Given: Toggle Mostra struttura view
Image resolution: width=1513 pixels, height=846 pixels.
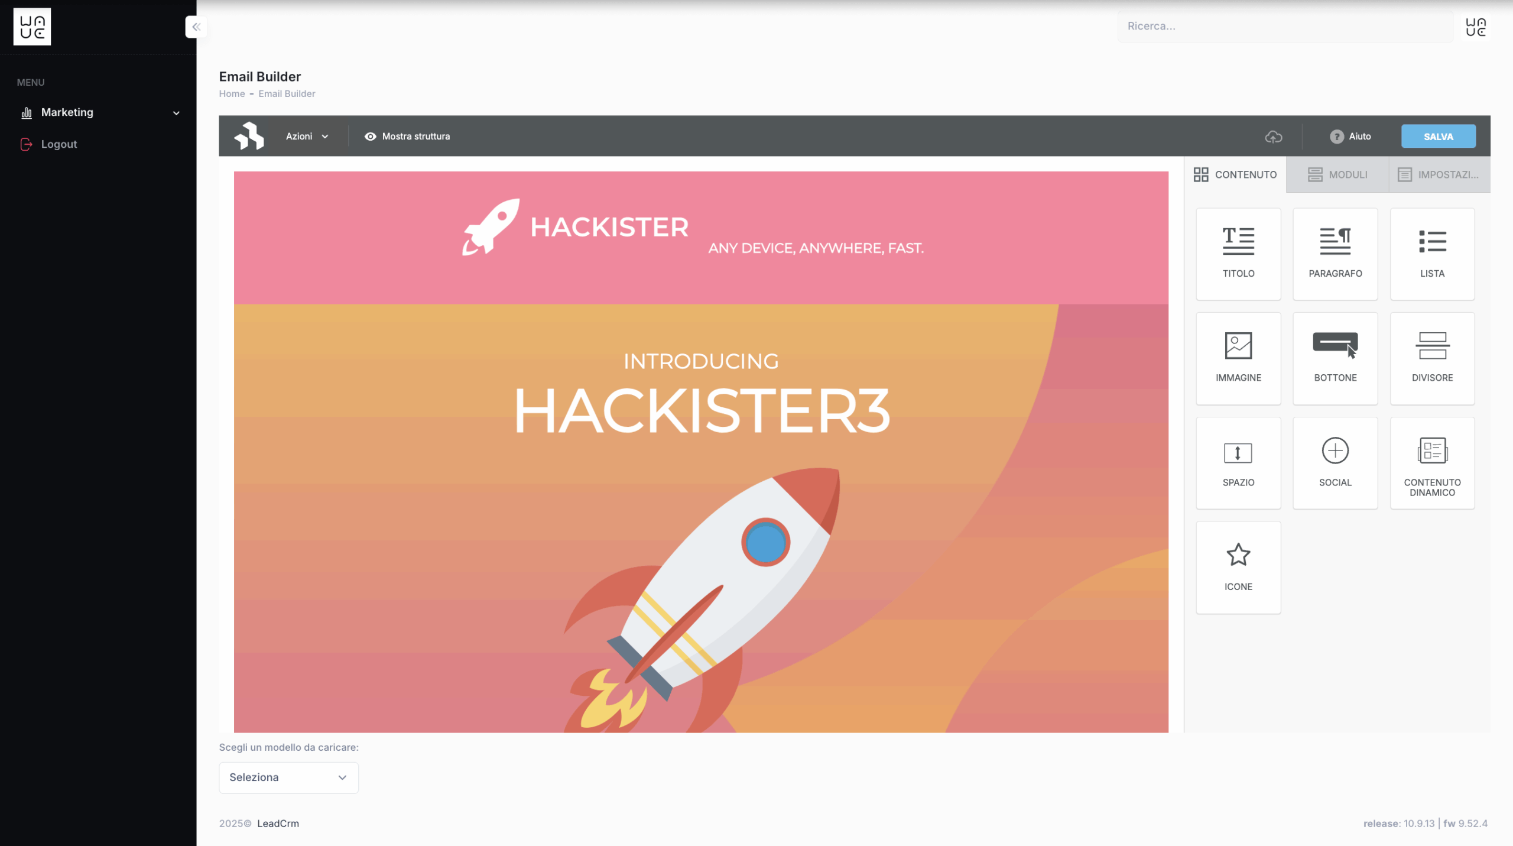Looking at the screenshot, I should tap(407, 136).
